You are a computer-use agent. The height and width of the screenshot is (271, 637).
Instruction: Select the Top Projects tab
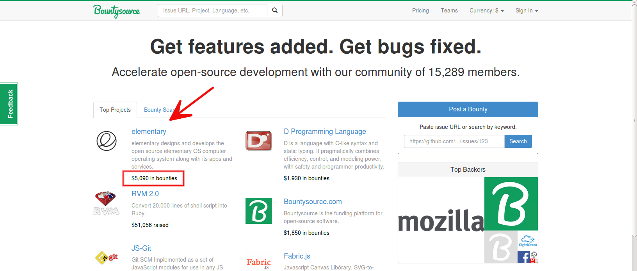[x=115, y=110]
